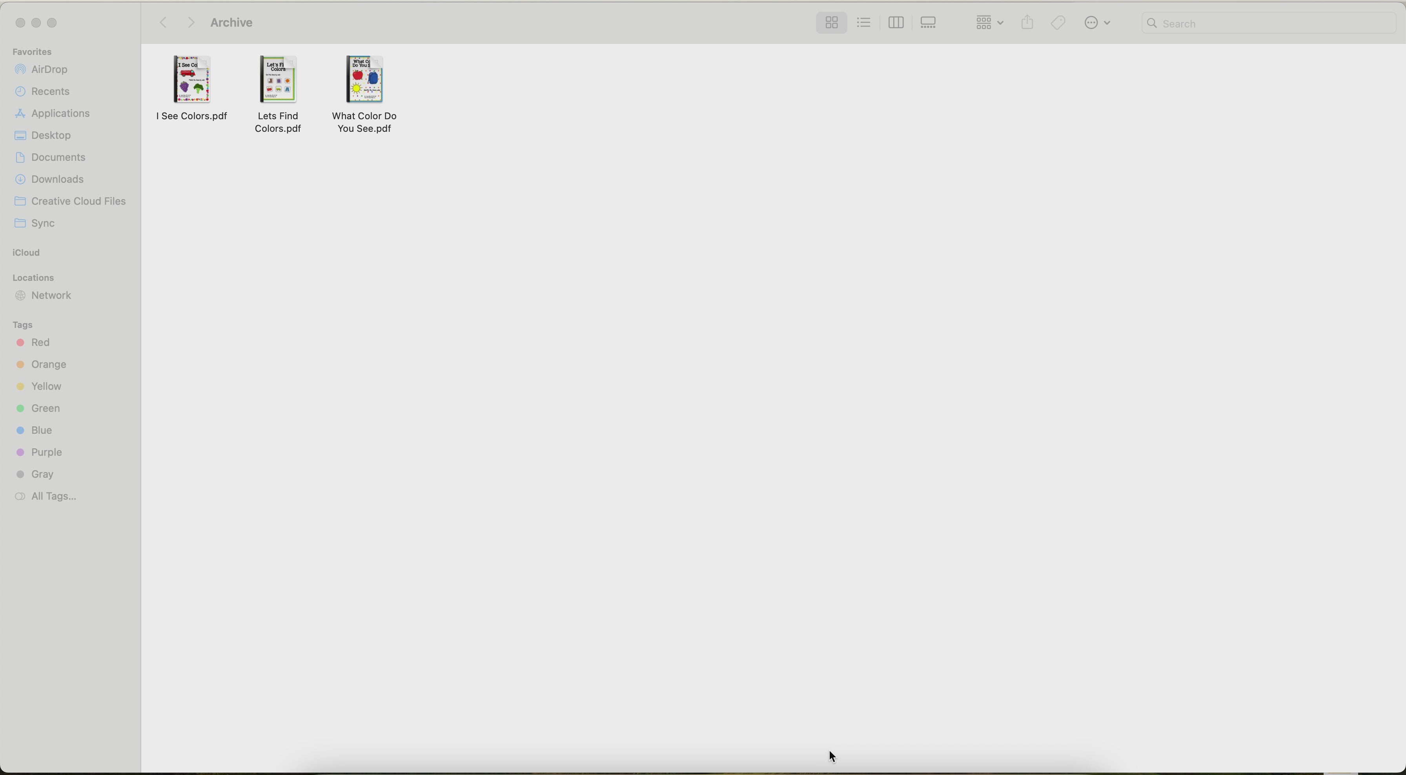Image resolution: width=1406 pixels, height=775 pixels.
Task: Click the Edit Tags icon
Action: (1058, 23)
